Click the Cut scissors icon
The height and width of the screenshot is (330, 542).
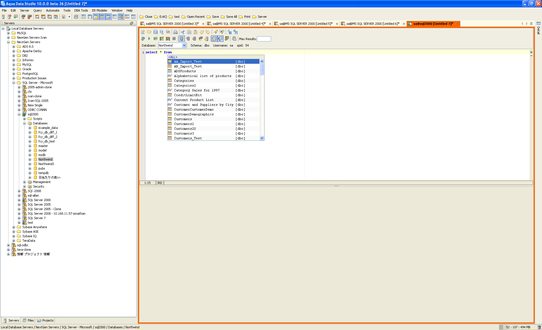coord(183,32)
